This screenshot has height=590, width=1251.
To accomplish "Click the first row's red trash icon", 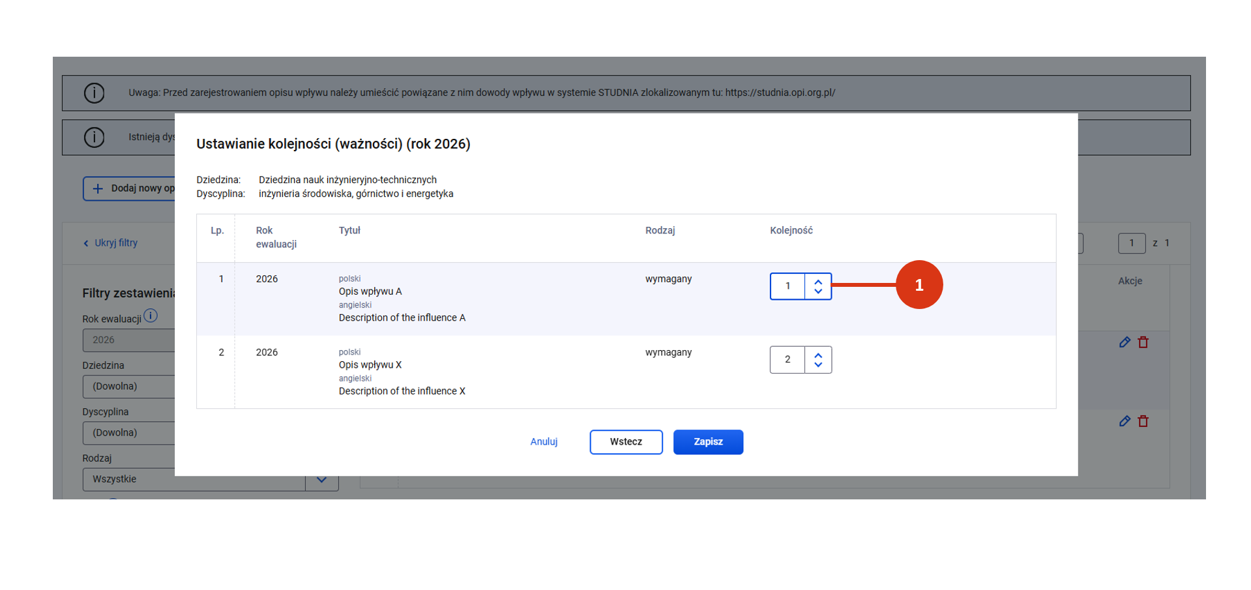I will tap(1143, 342).
